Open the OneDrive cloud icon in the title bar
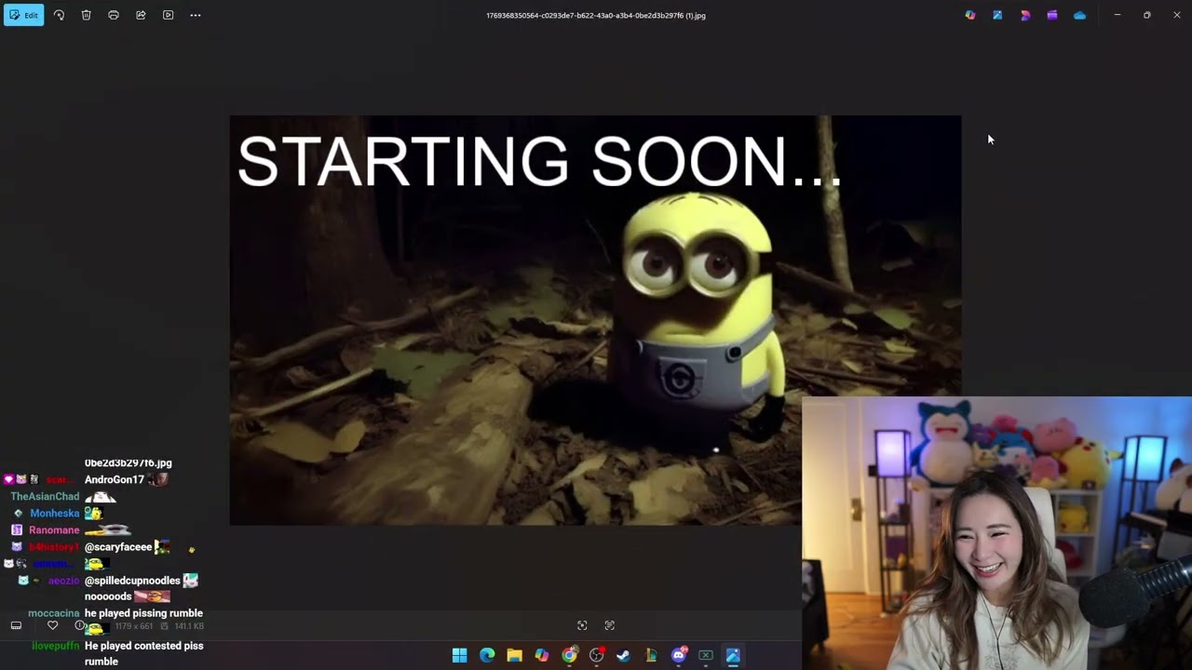Viewport: 1192px width, 670px height. [x=1079, y=15]
